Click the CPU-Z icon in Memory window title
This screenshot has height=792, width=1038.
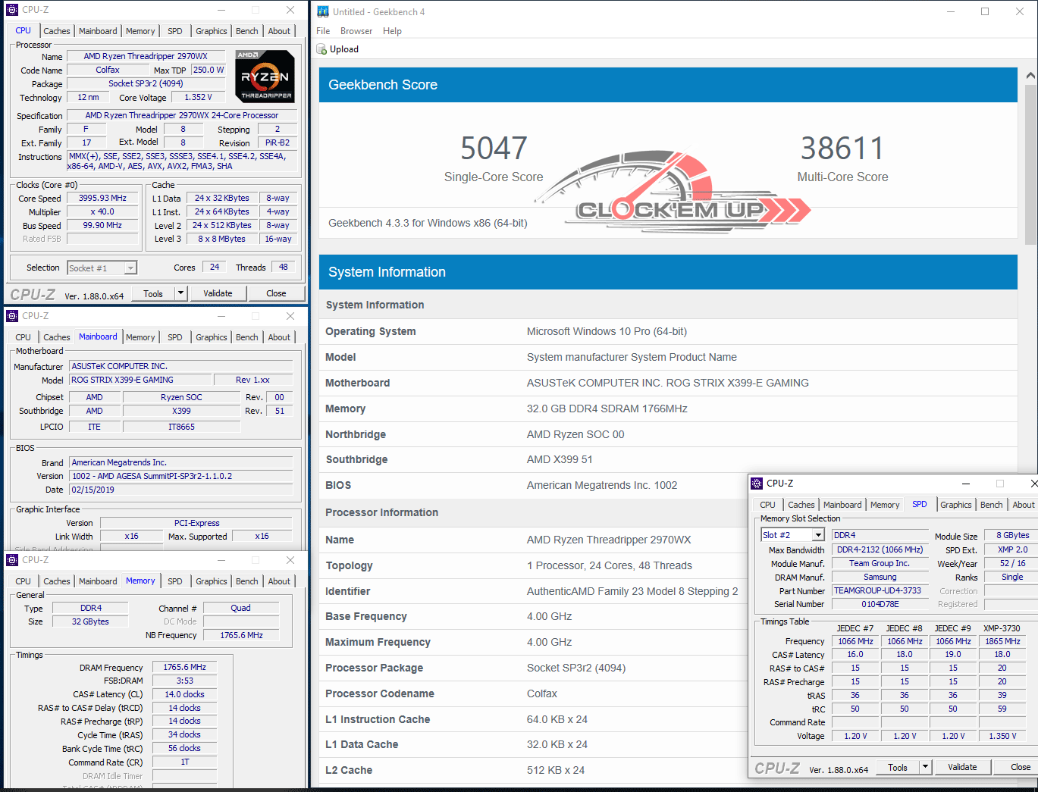(x=12, y=560)
